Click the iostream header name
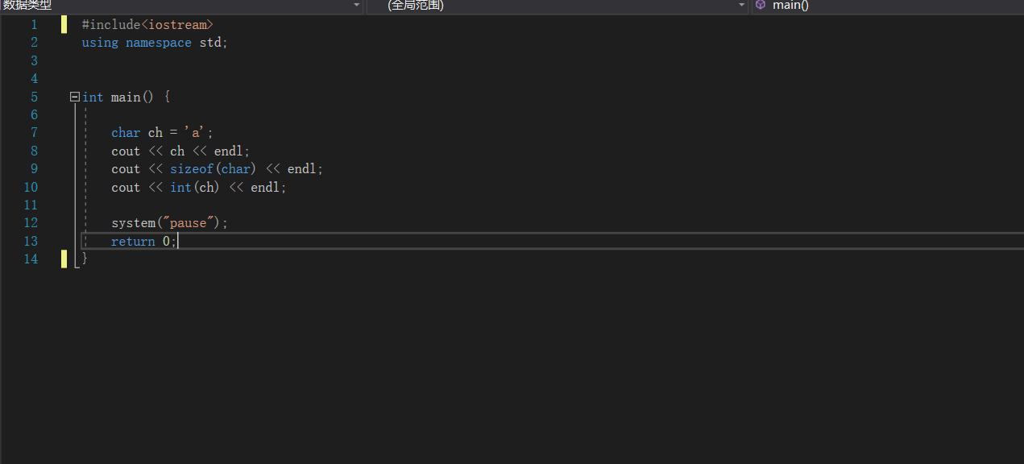The image size is (1024, 464). 180,24
